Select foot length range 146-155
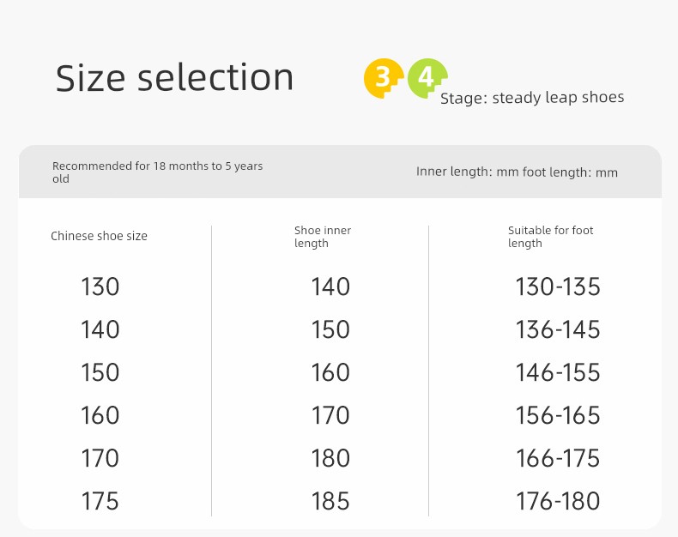The width and height of the screenshot is (678, 537). point(558,372)
